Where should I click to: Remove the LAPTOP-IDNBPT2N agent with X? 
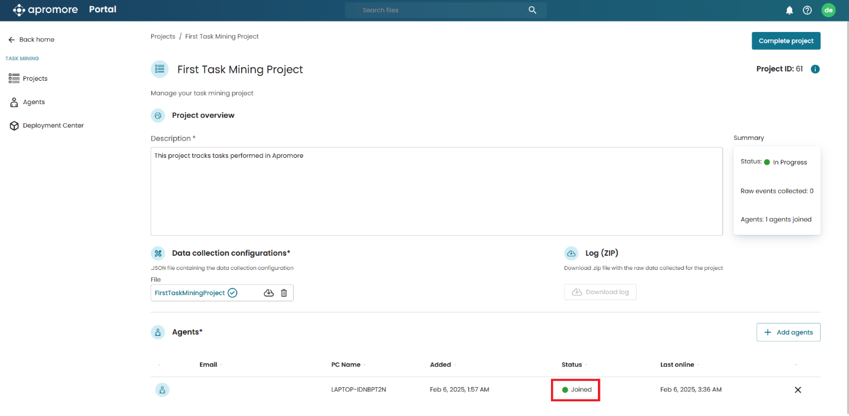coord(798,389)
